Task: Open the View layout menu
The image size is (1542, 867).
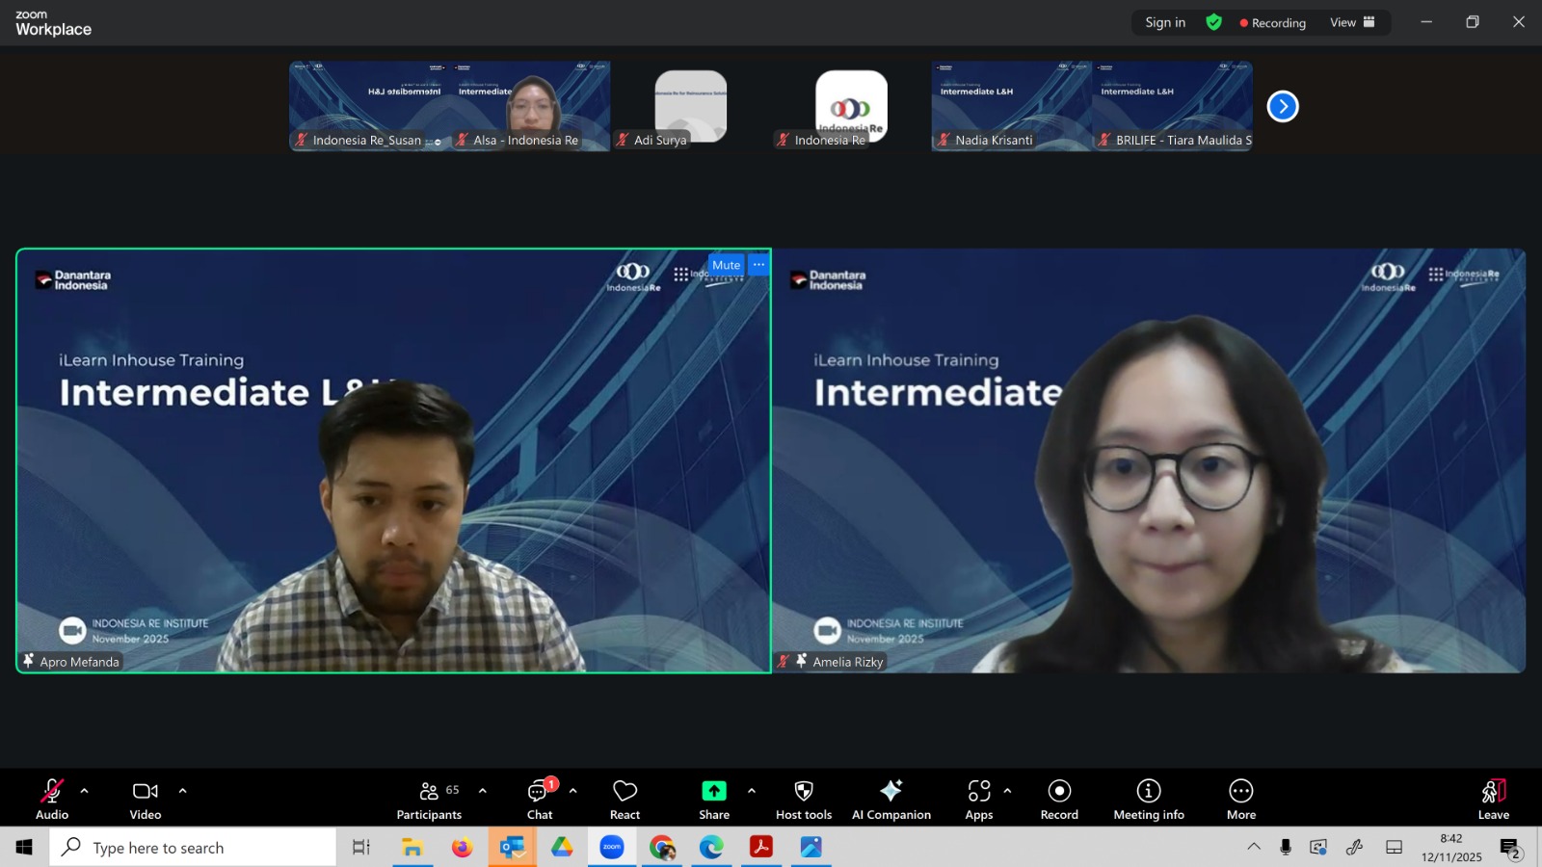Action: pyautogui.click(x=1352, y=22)
